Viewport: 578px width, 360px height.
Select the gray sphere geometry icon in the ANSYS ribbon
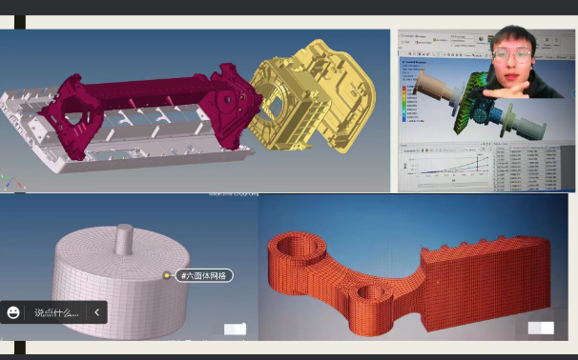481,39
